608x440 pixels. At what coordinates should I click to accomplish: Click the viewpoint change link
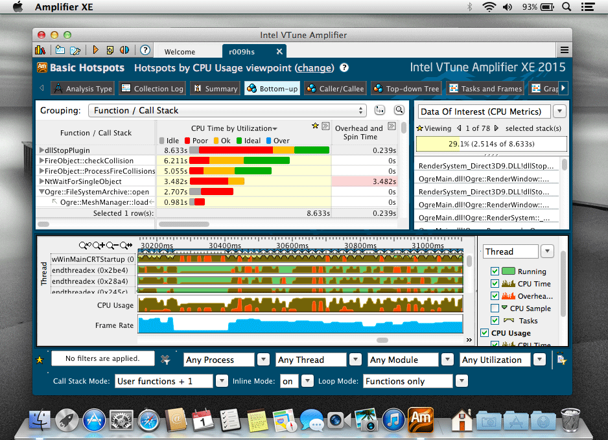tap(314, 68)
